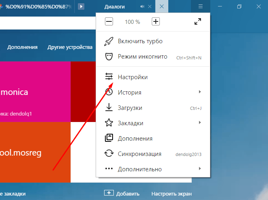This screenshot has height=200, width=268.
Task: Expand the Дополнительно submenu arrow
Action: click(x=200, y=168)
